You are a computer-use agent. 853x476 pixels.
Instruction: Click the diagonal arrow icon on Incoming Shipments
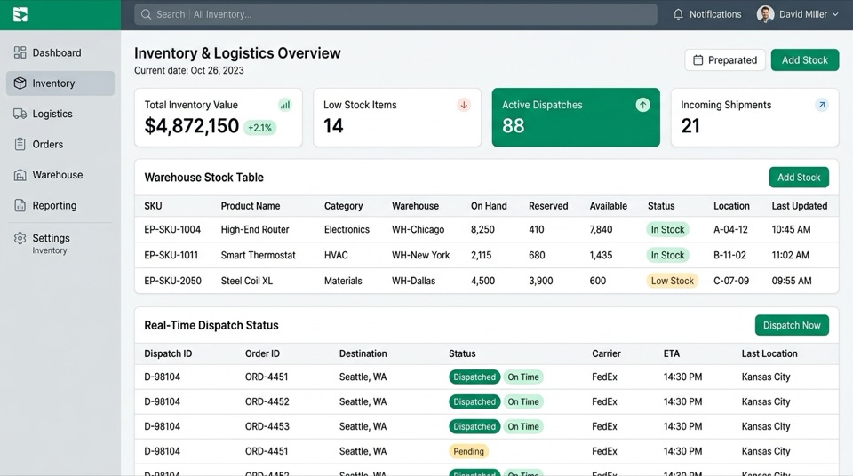821,105
